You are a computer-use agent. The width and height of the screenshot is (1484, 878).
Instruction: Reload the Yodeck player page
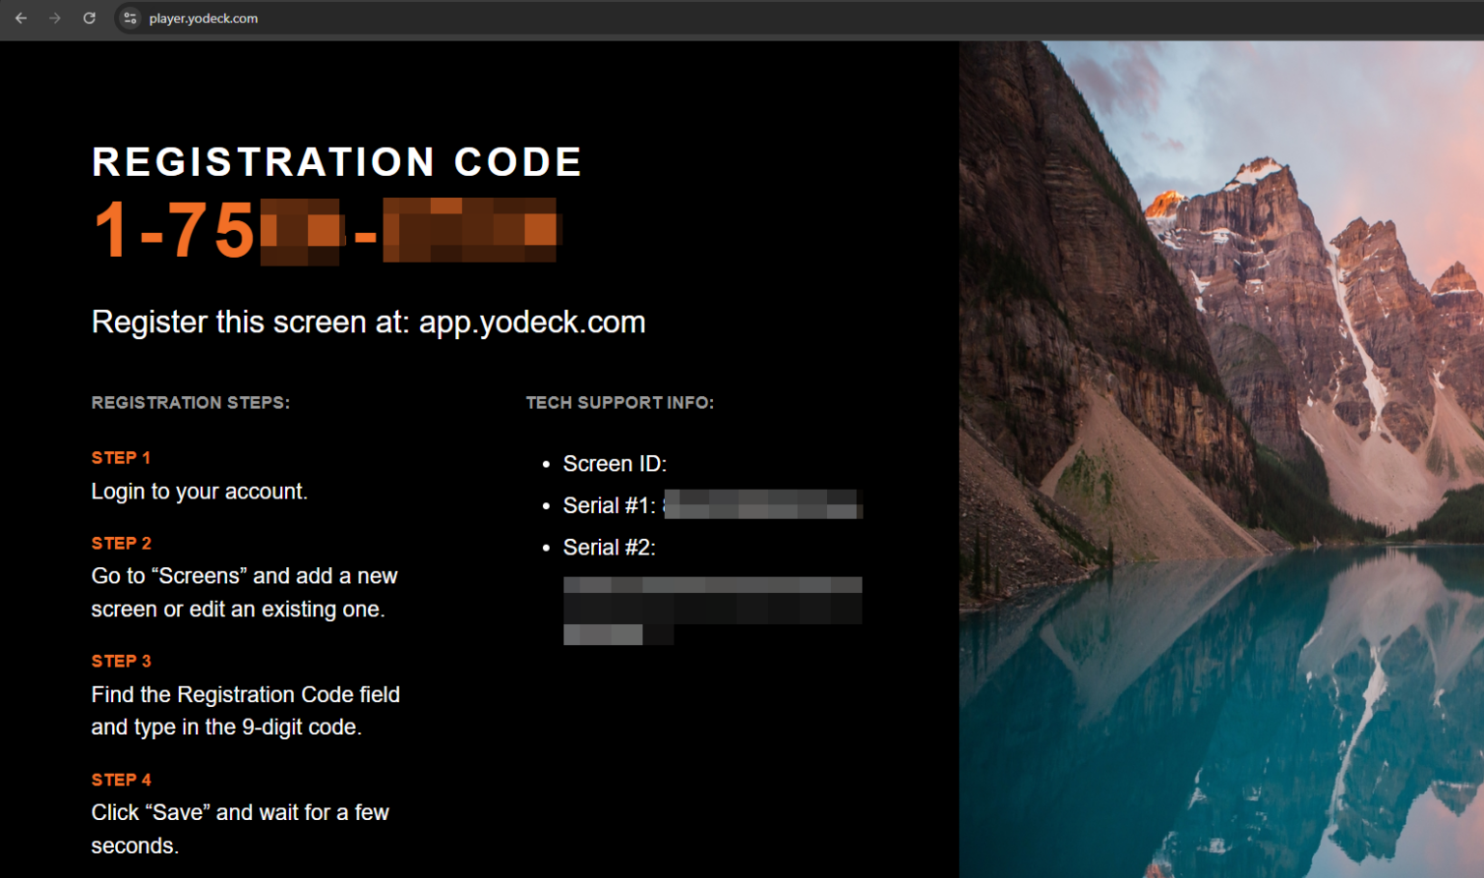[89, 18]
